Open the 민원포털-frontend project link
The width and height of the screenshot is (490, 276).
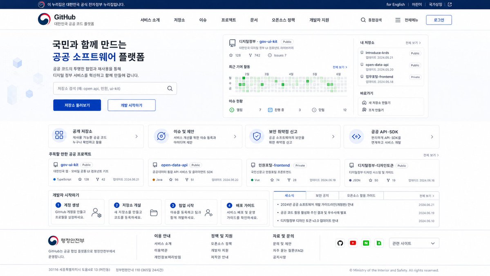point(274,165)
